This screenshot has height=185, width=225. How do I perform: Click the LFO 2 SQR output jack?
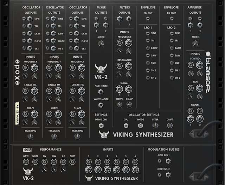click(172, 63)
